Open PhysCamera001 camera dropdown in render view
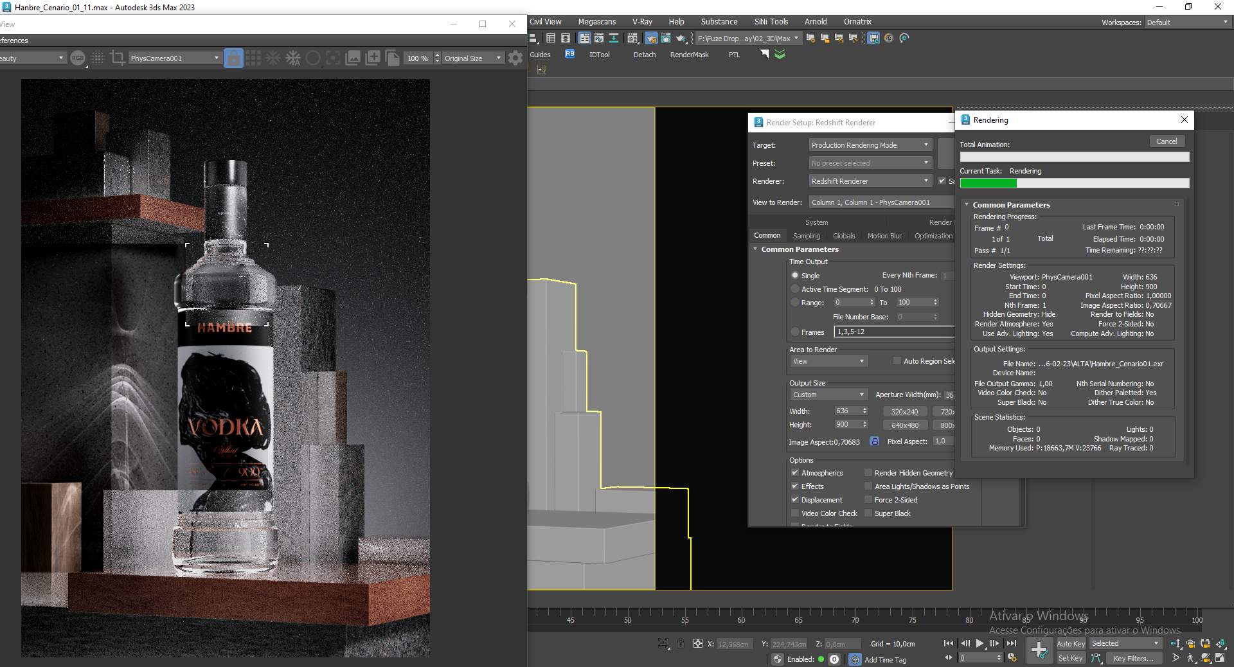 175,58
